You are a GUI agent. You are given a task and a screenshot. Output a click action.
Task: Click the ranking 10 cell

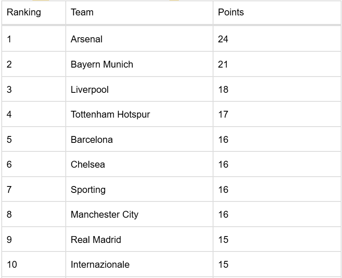(x=12, y=265)
